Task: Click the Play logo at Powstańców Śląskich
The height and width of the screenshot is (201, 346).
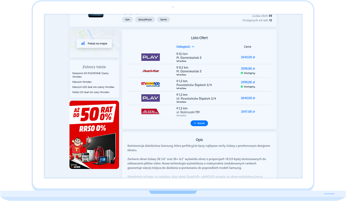Action: click(x=150, y=98)
